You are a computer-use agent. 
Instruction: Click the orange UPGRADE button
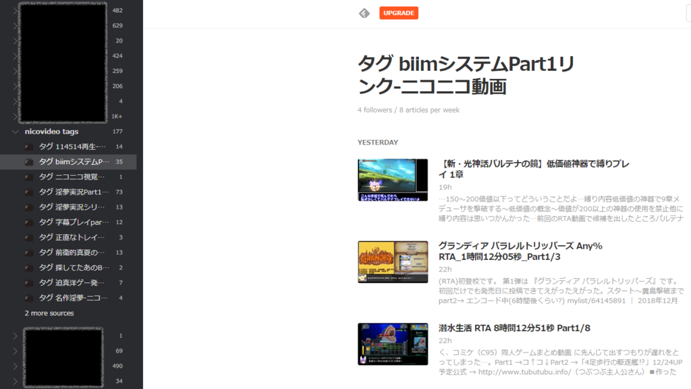398,14
